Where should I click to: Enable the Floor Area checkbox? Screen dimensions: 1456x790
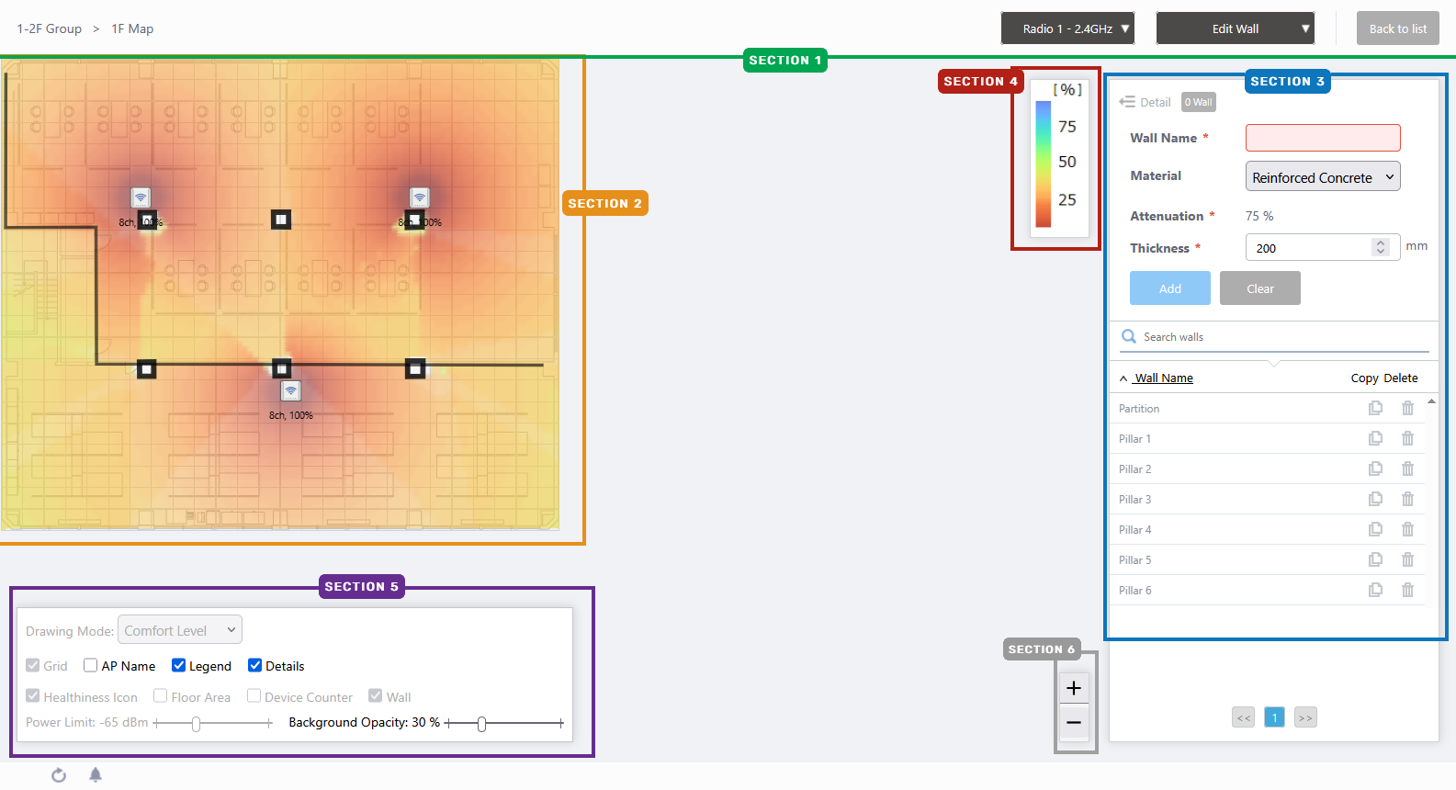(161, 696)
